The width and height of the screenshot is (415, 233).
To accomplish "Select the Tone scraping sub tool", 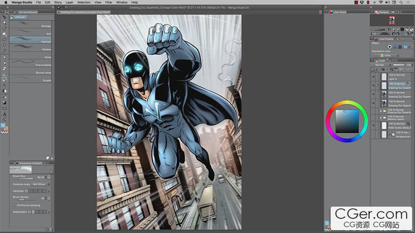I will 31,64.
